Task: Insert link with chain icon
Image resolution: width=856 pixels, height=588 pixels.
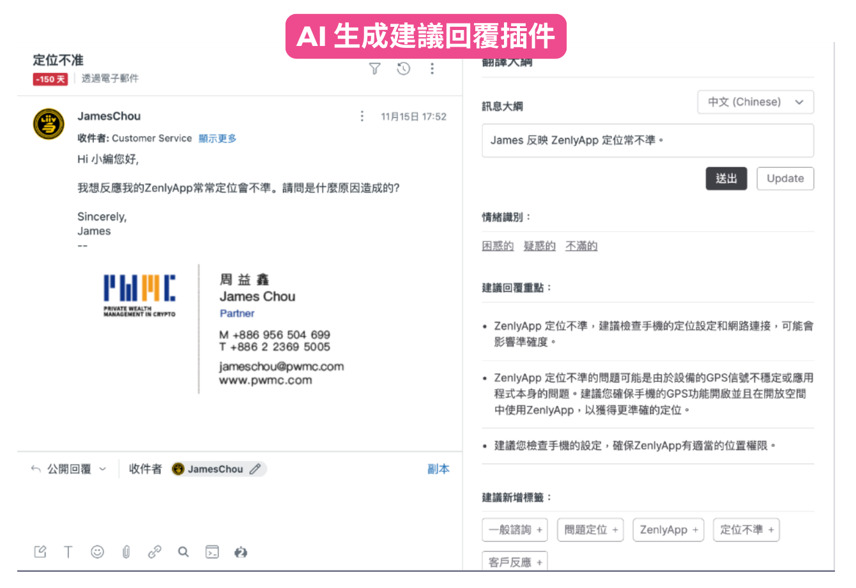Action: [155, 552]
